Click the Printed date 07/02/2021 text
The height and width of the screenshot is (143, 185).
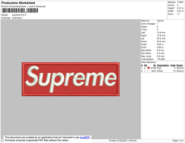point(123,141)
